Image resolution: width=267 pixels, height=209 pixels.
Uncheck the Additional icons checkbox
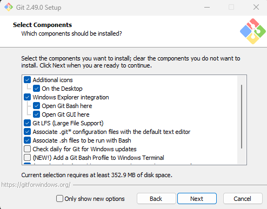(x=27, y=80)
